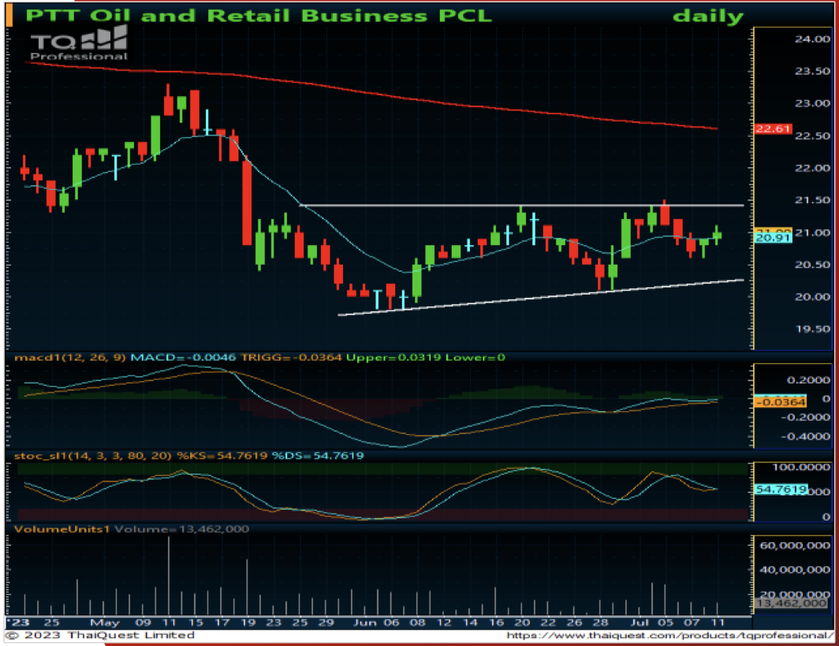Click the Volume=13,462,000 readout
Image resolution: width=839 pixels, height=646 pixels.
click(182, 529)
